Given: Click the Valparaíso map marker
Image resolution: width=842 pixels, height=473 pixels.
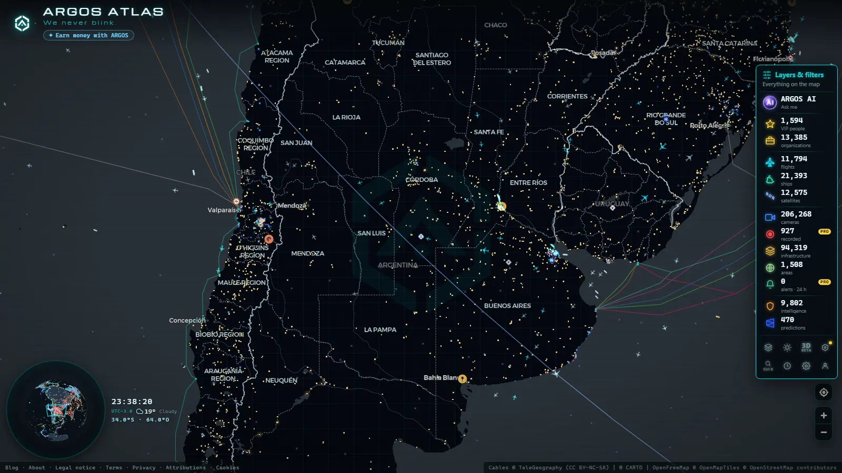Looking at the screenshot, I should 236,201.
